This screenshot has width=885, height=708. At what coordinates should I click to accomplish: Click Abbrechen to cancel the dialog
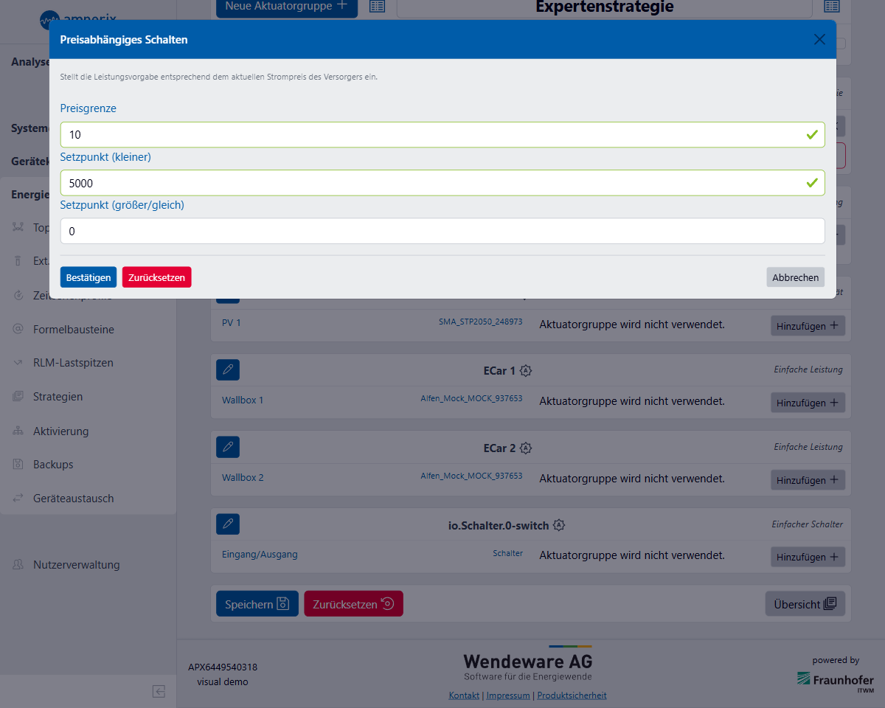[x=795, y=277]
